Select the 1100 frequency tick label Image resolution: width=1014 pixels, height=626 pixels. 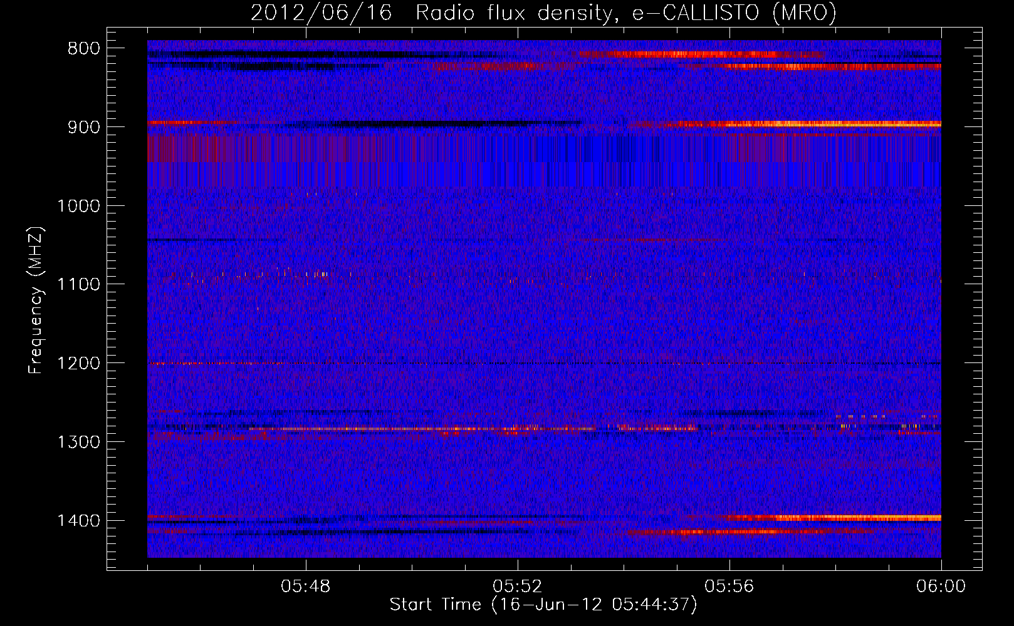tap(78, 285)
